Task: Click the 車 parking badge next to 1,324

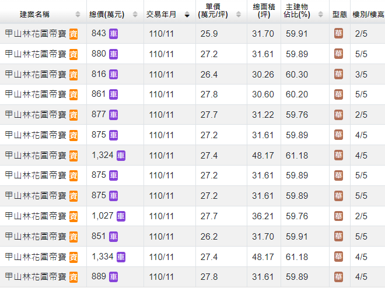Action: tap(121, 156)
